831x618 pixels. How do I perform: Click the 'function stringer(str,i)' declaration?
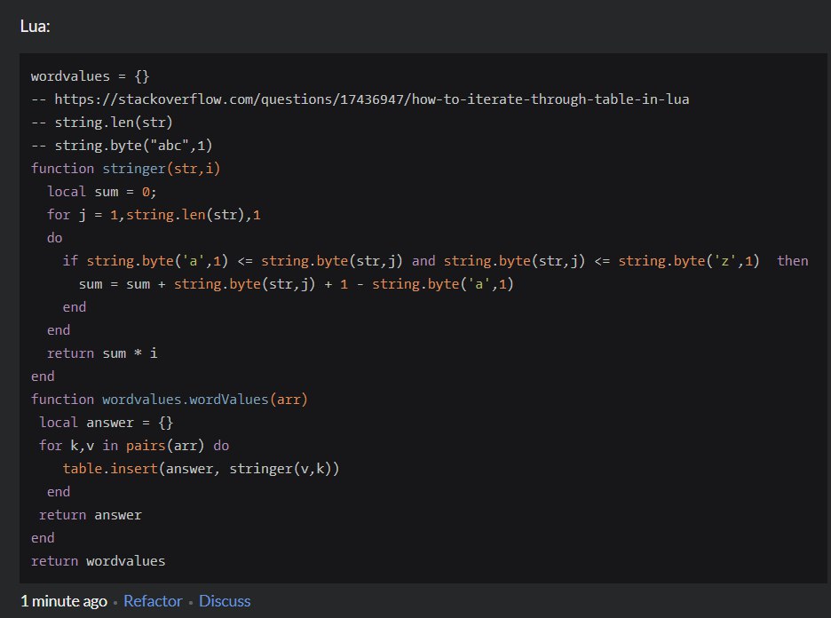pos(125,169)
